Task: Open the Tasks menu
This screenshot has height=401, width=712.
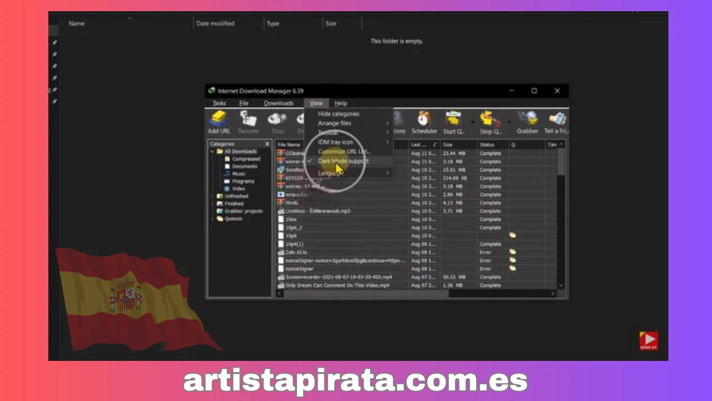Action: click(x=219, y=103)
